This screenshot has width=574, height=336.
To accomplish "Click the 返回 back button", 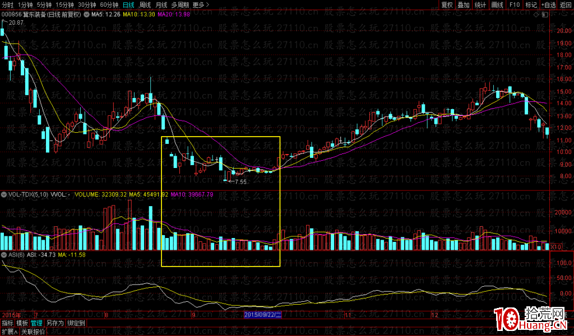I will pyautogui.click(x=566, y=5).
